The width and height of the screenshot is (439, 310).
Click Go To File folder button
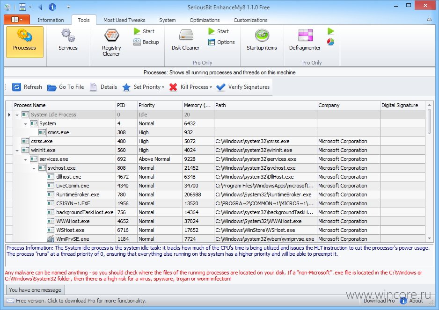[66, 87]
